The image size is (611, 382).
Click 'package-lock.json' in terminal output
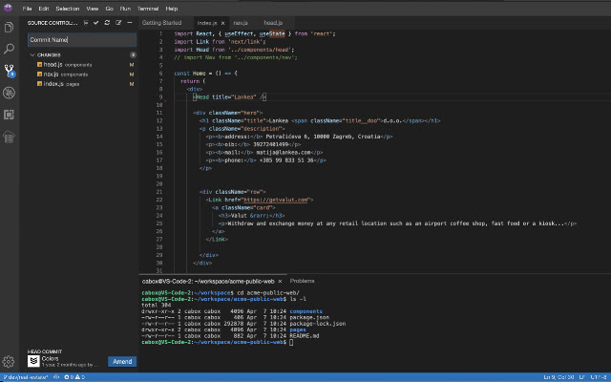[318, 324]
